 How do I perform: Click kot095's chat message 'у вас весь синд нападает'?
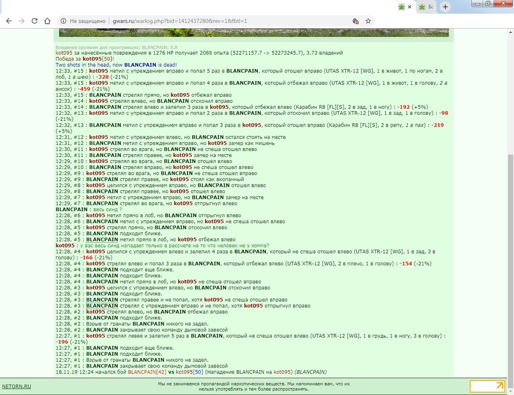click(x=175, y=246)
